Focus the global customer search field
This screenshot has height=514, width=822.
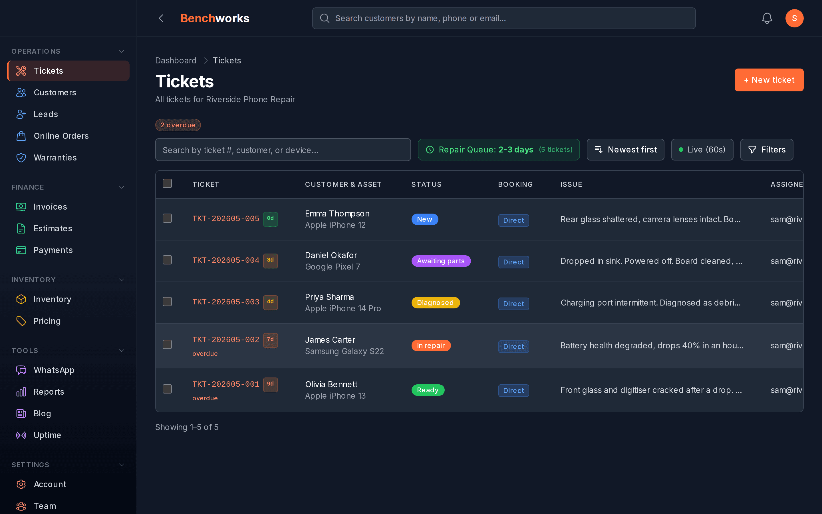[x=504, y=18]
